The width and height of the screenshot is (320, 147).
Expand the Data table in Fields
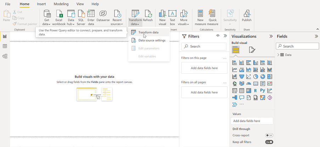pyautogui.click(x=278, y=55)
